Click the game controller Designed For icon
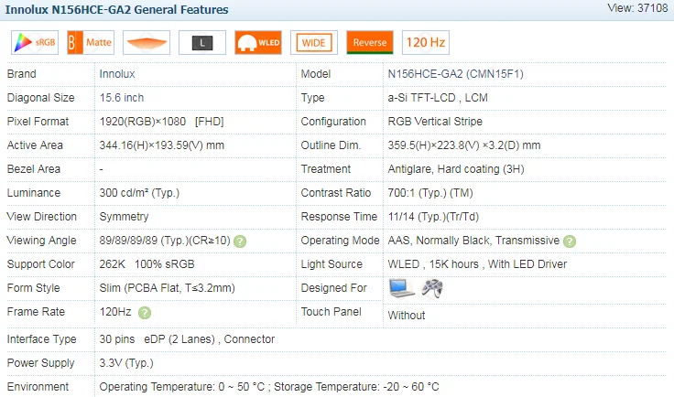 coord(432,288)
